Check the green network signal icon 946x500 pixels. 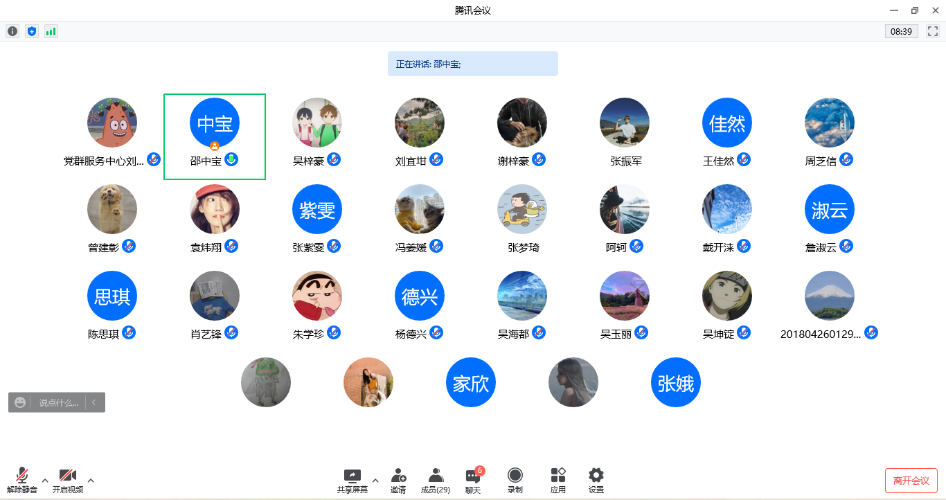coord(51,31)
